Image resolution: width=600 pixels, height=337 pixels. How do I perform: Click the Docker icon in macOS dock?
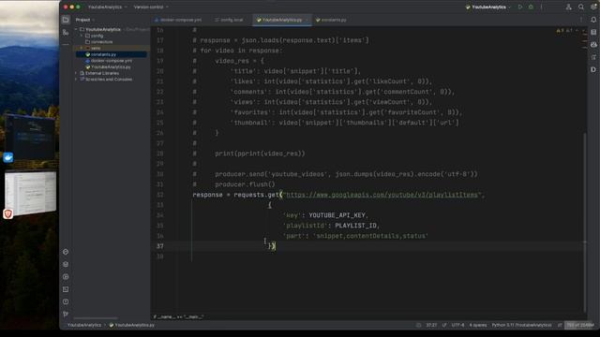coord(8,157)
